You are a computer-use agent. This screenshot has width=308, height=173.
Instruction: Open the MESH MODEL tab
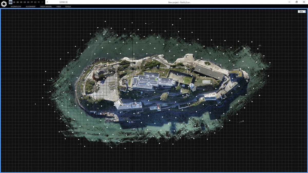pyautogui.click(x=46, y=6)
